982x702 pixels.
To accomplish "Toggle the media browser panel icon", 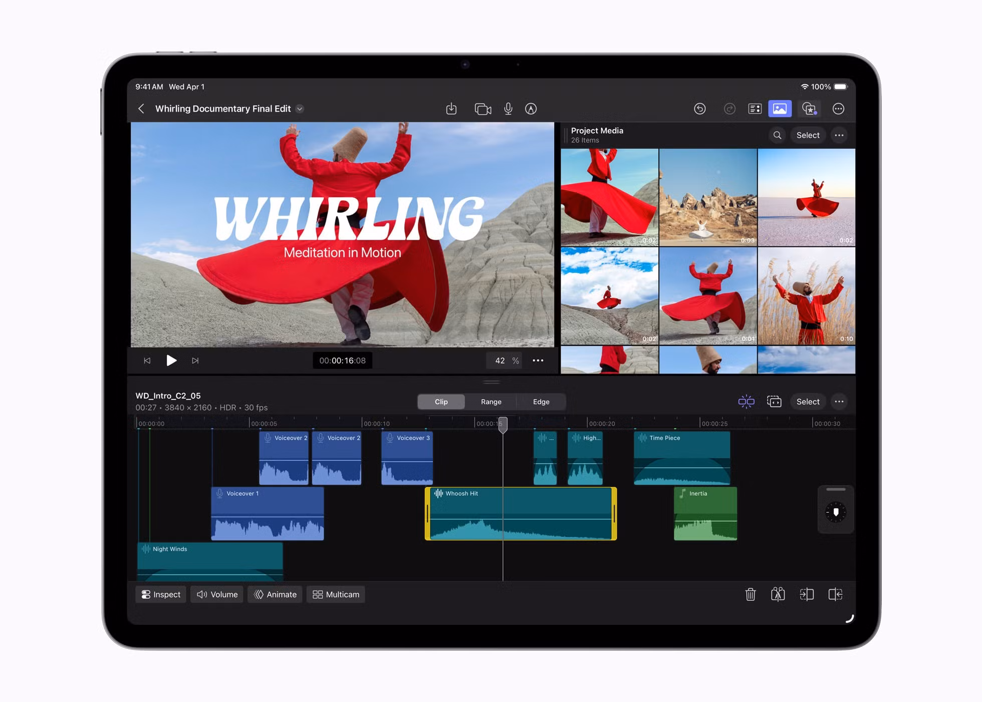I will 780,109.
